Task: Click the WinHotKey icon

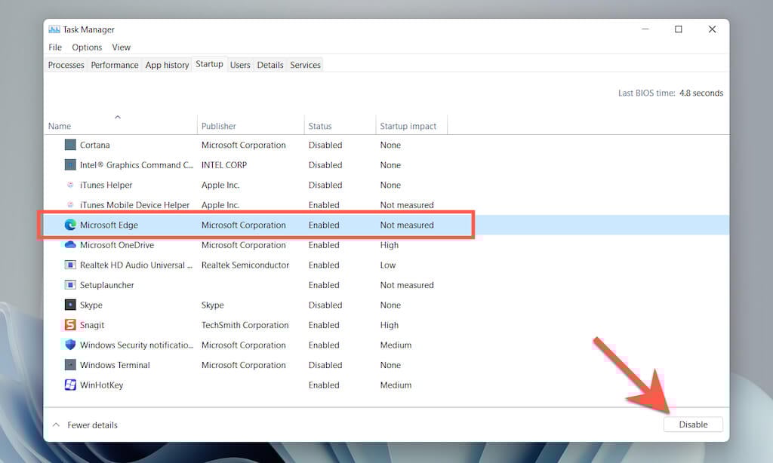Action: pyautogui.click(x=70, y=385)
